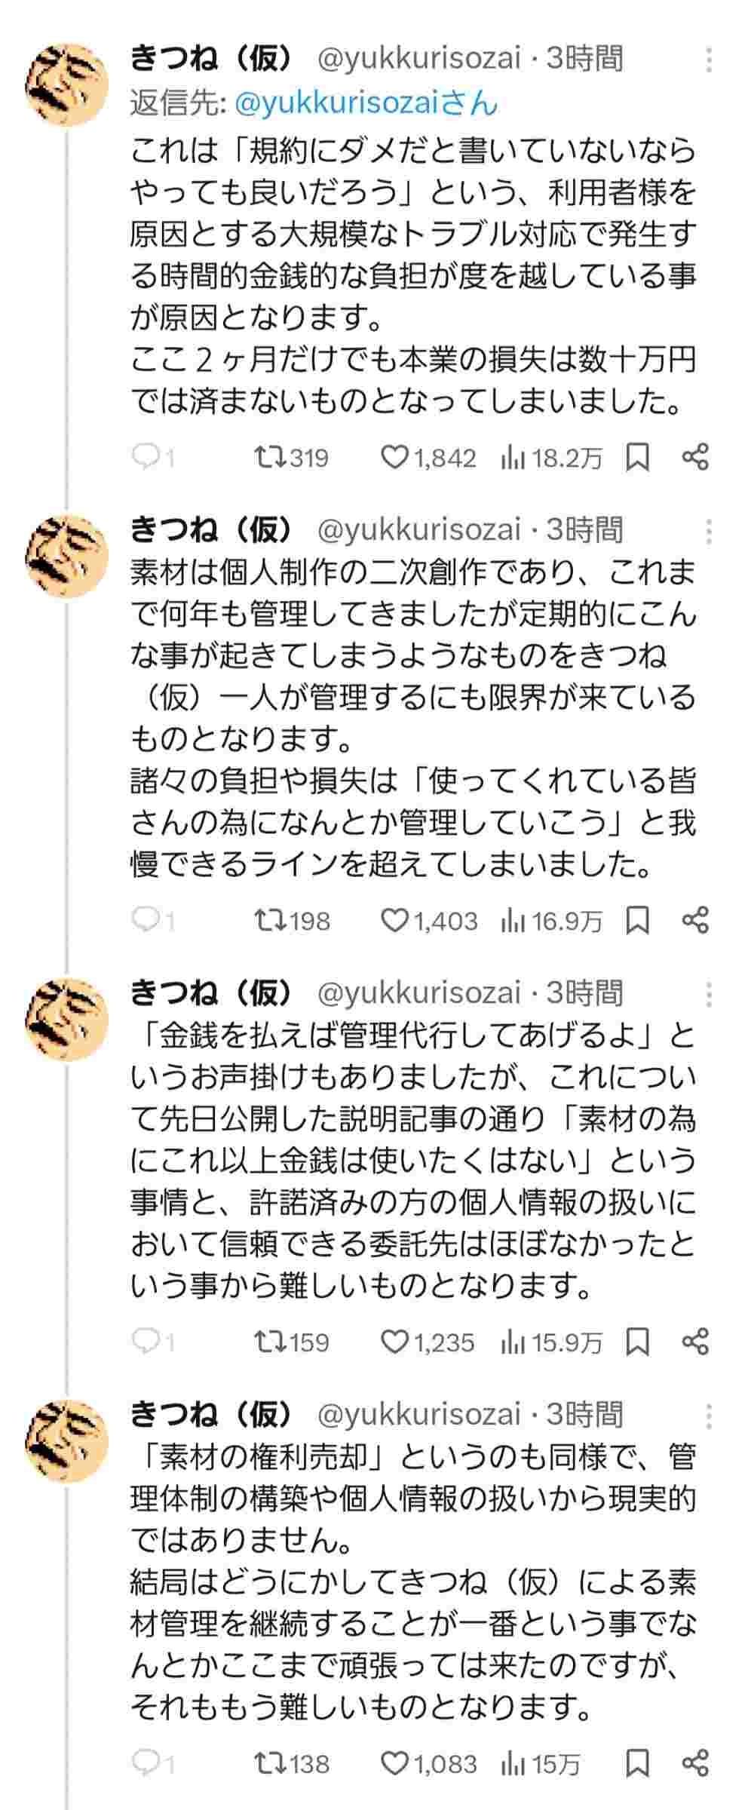Like the tweet showing 1,403 likes

pos(394,920)
